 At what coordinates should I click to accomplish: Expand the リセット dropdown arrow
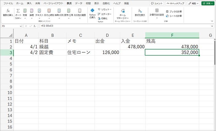[x=110, y=10]
